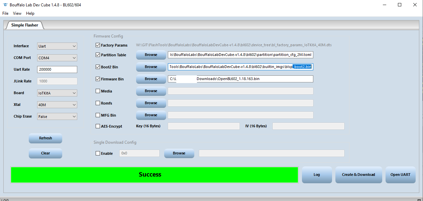Viewport: 423px width, 201px height.
Task: Enable the AES-Encrypt checkbox
Action: pyautogui.click(x=98, y=126)
